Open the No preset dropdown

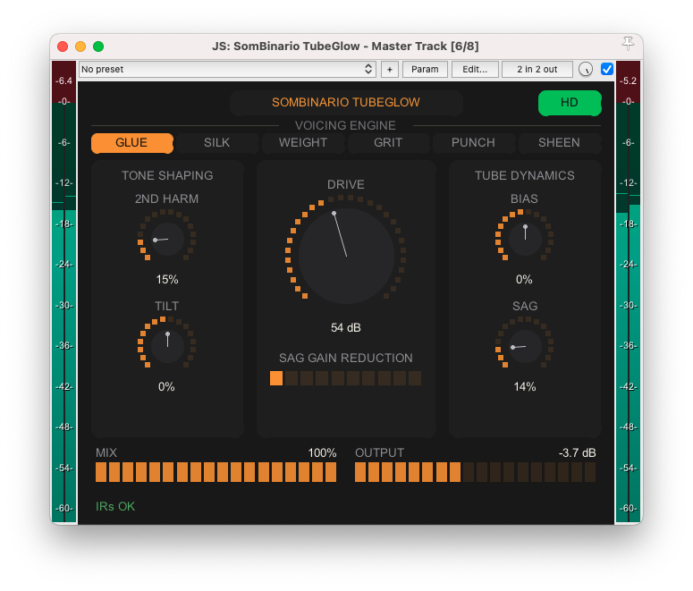(228, 70)
